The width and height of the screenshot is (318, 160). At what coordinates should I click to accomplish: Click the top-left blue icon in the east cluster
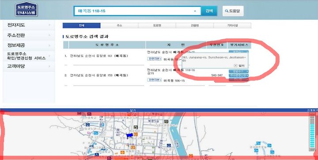point(258,143)
